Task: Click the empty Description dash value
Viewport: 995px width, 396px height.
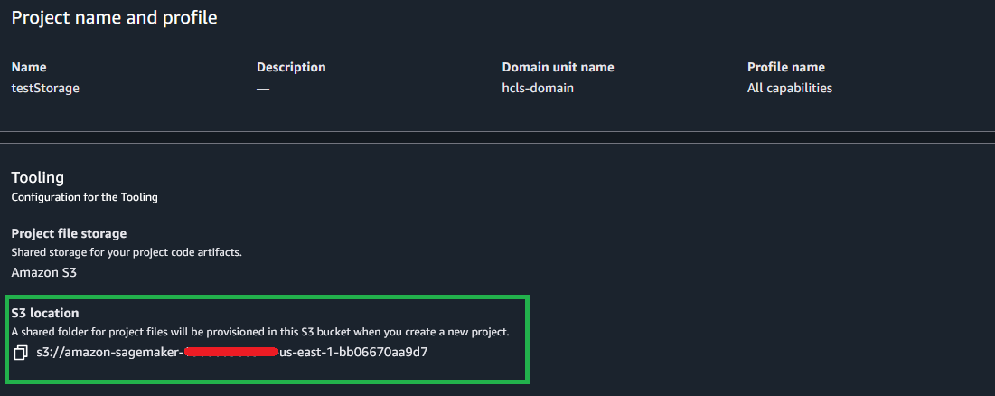Action: click(x=263, y=88)
